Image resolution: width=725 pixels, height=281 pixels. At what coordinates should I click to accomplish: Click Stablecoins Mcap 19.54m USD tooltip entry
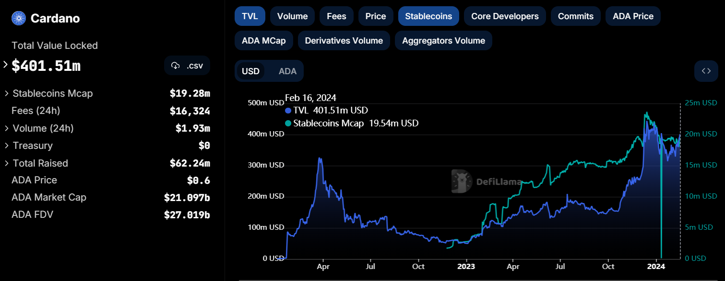pyautogui.click(x=352, y=124)
